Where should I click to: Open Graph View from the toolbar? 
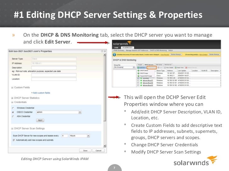point(179,68)
